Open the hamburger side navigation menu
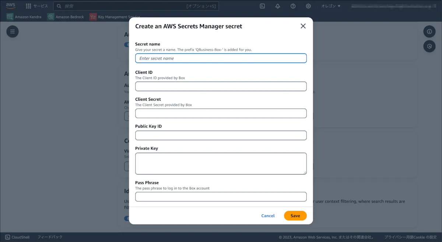The image size is (442, 242). [13, 32]
